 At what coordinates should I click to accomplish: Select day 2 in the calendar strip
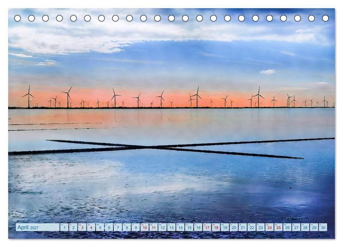pos(73,227)
